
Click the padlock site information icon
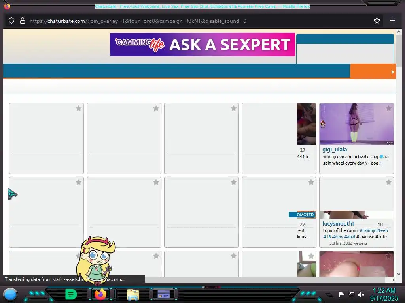coord(23,21)
